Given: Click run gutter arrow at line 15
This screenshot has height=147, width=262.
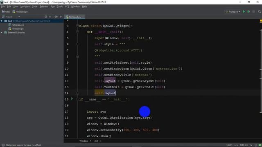Looking at the screenshot, I should tap(72, 99).
